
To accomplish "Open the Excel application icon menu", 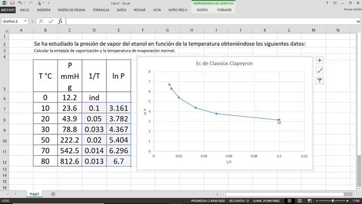I will point(5,3).
